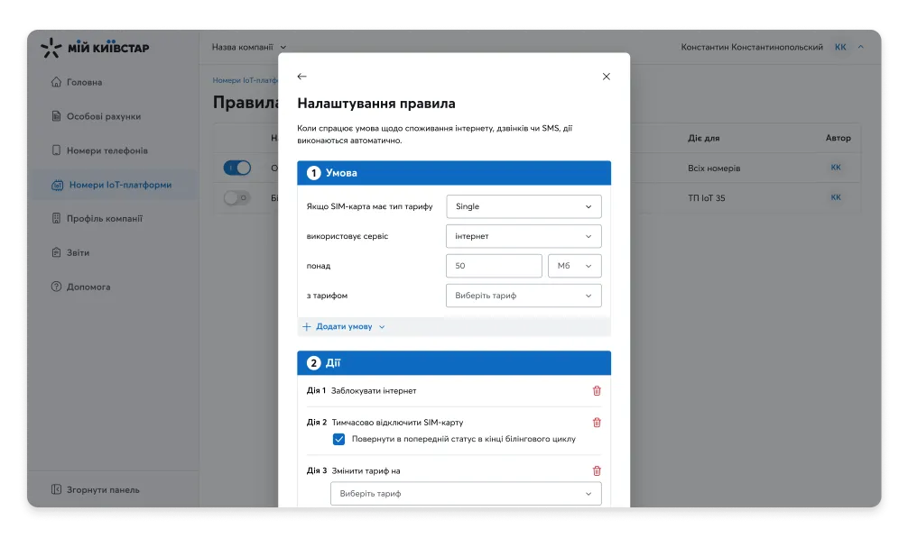Toggle the disabled rule switch for ТП IoT 35
Image resolution: width=908 pixels, height=538 pixels.
click(237, 197)
